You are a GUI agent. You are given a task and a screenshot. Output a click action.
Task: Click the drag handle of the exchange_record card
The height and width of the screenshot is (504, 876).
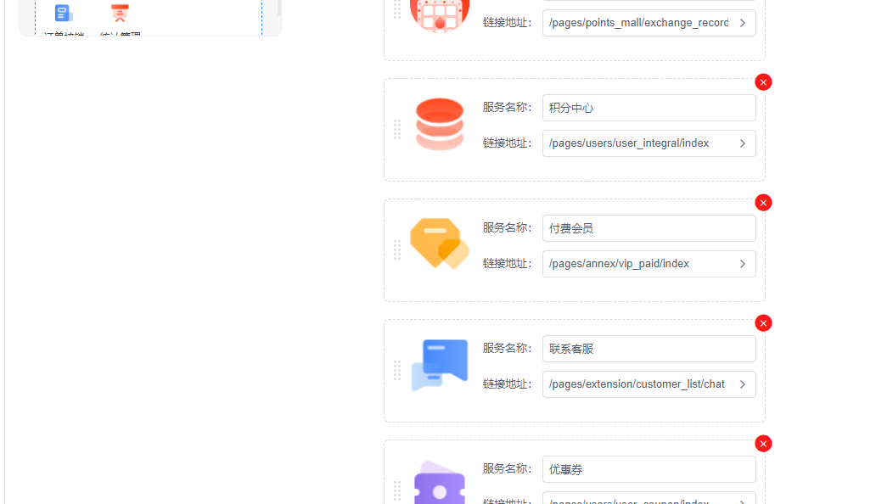397,9
